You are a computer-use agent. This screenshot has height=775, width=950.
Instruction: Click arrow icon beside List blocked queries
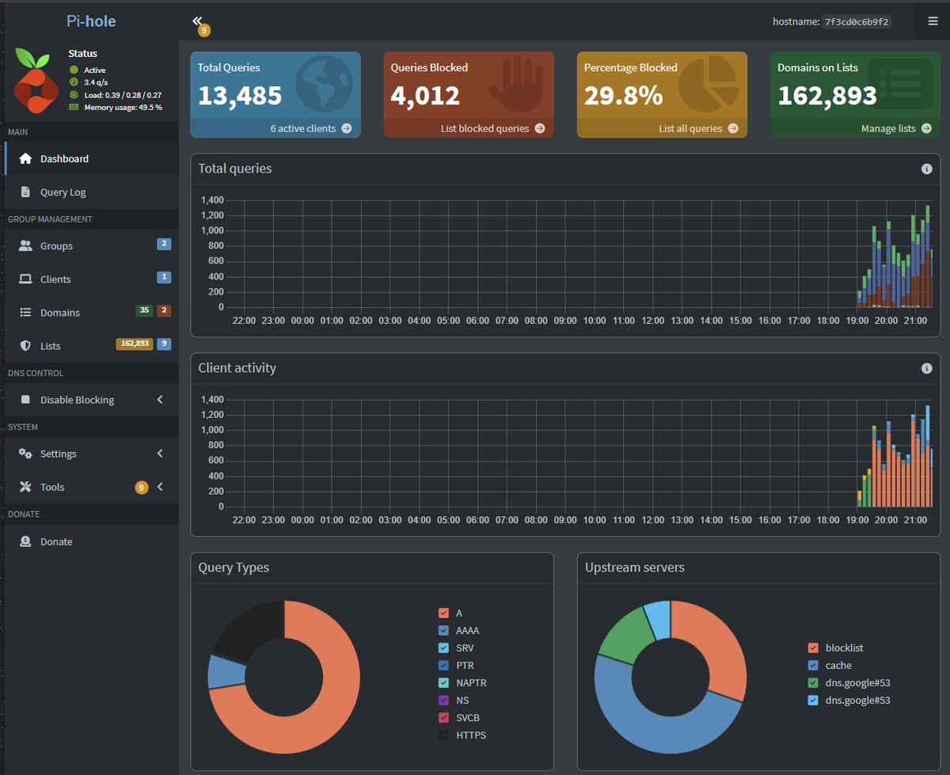click(539, 128)
